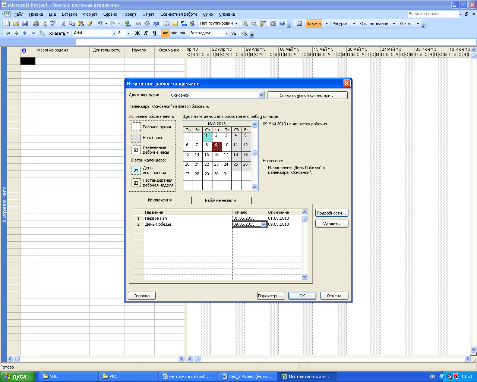Confirm dialog with OK
The height and width of the screenshot is (382, 477).
302,296
